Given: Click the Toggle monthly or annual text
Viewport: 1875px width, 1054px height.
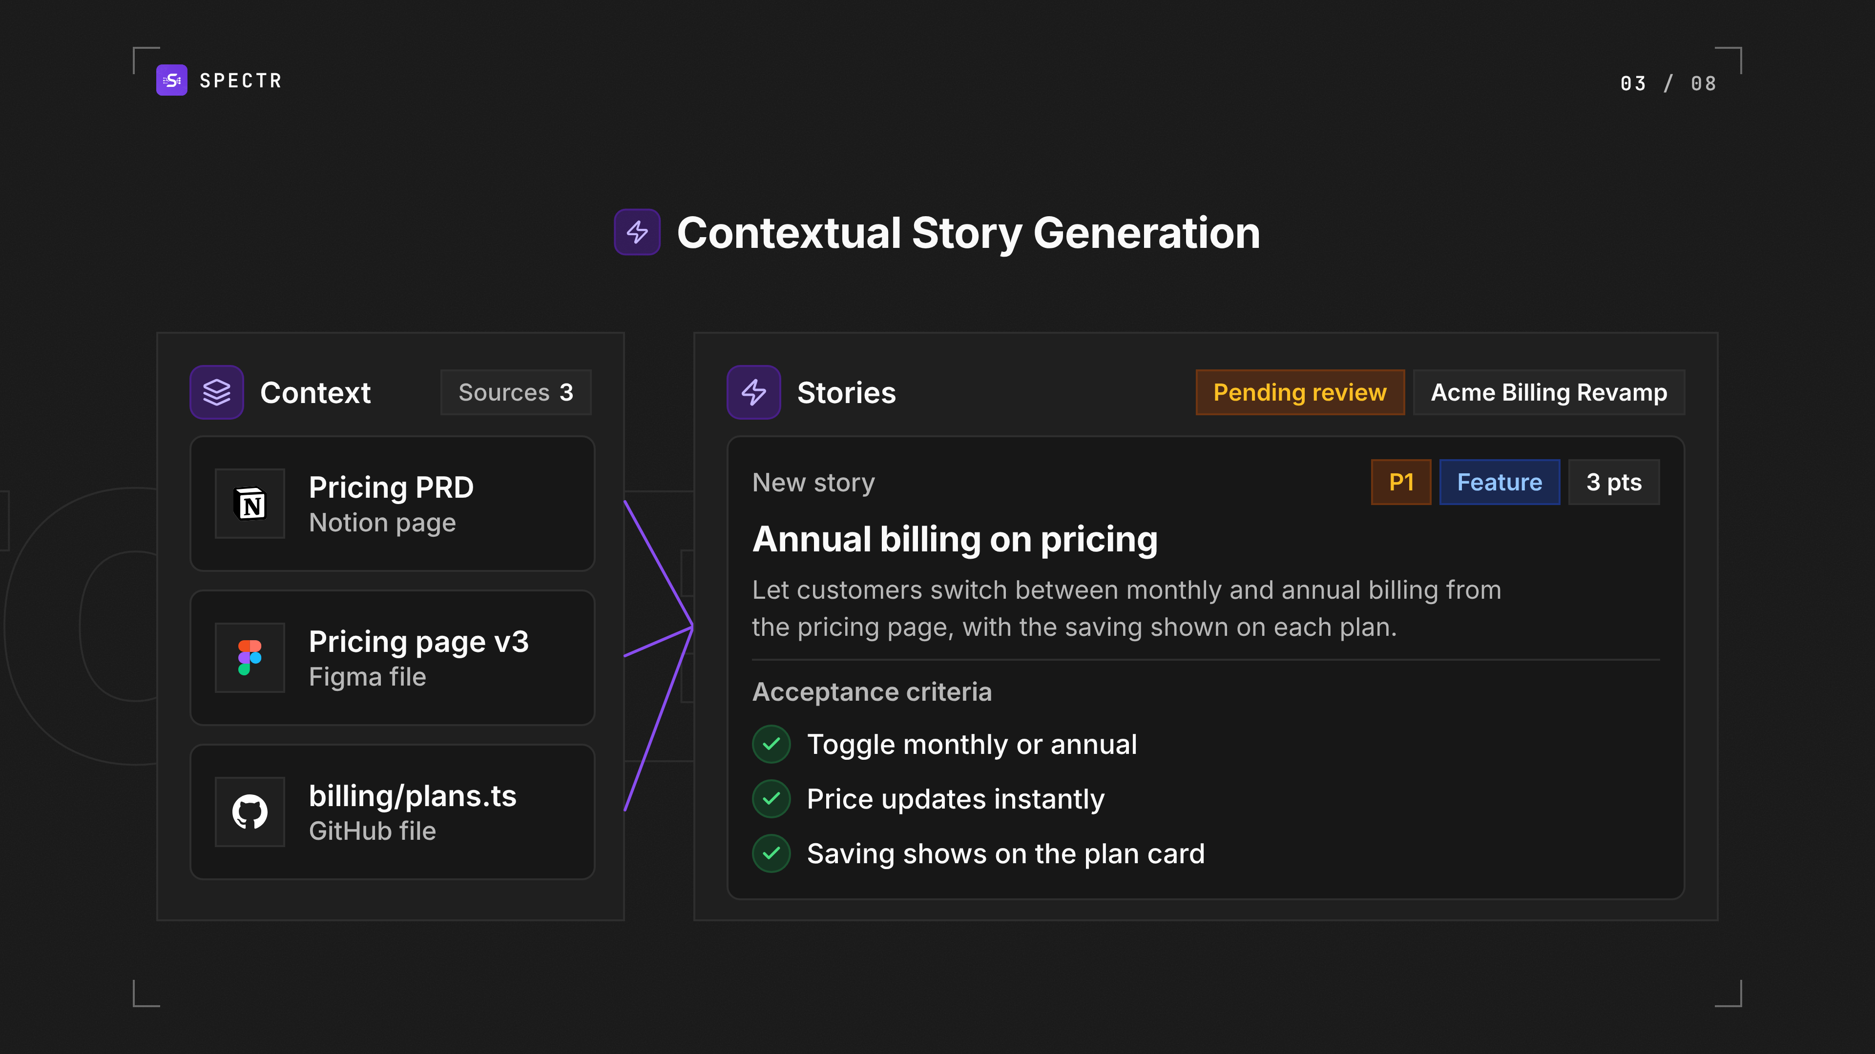Looking at the screenshot, I should point(972,745).
